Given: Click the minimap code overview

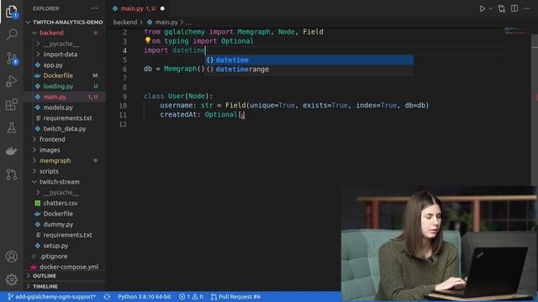Looking at the screenshot, I should coord(518,31).
